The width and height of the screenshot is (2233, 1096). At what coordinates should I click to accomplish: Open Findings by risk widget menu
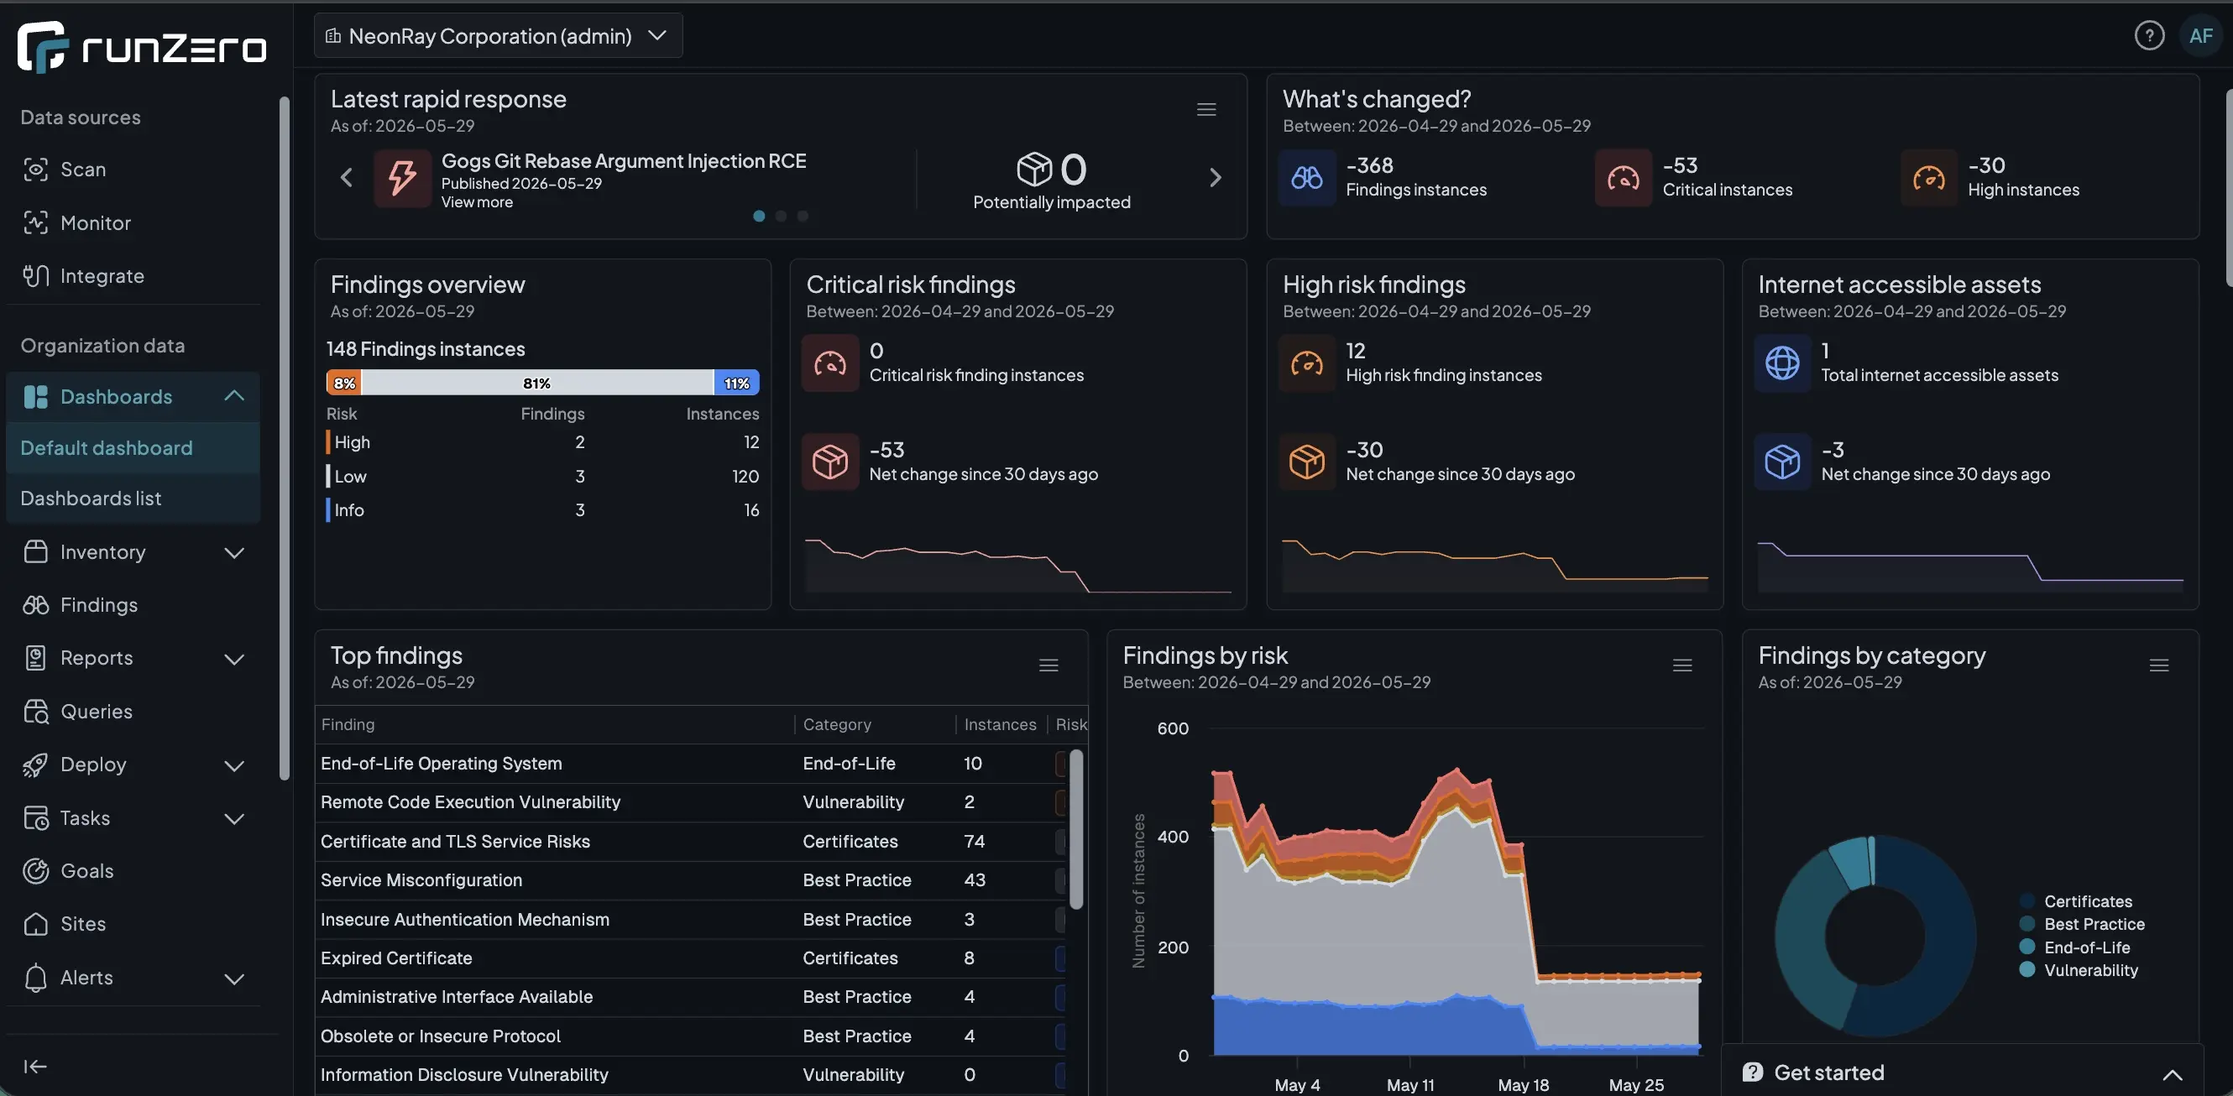pyautogui.click(x=1681, y=665)
